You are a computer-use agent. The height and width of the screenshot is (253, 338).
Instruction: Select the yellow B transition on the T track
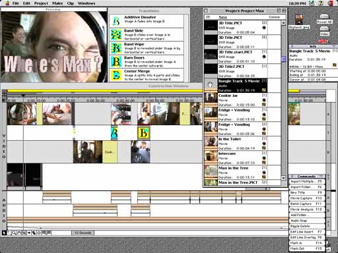[143, 132]
